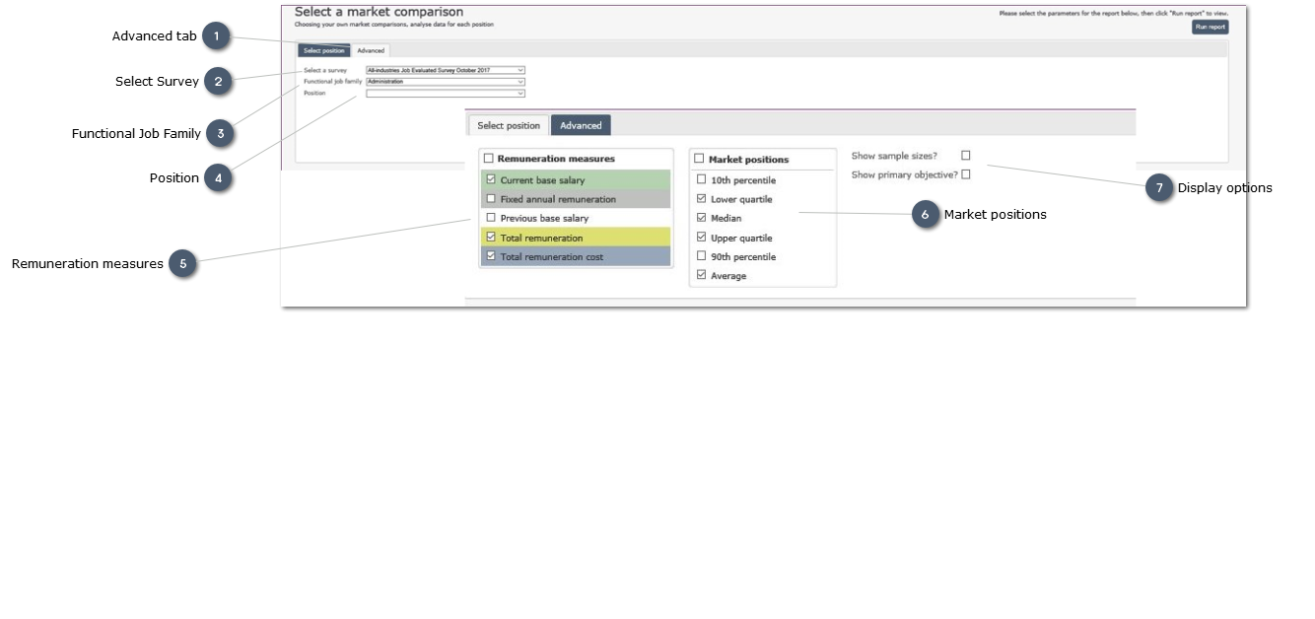Uncheck the blue Total remuneration cost row

tap(491, 256)
